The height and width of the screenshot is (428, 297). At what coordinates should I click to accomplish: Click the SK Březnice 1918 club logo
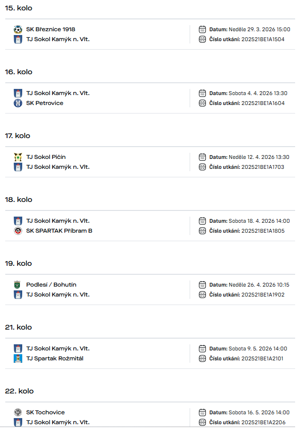(x=18, y=29)
